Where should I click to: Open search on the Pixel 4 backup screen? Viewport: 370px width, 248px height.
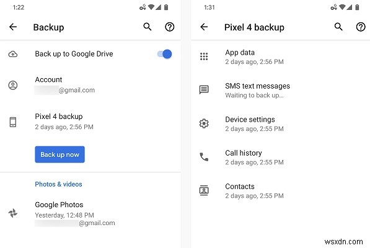point(338,27)
